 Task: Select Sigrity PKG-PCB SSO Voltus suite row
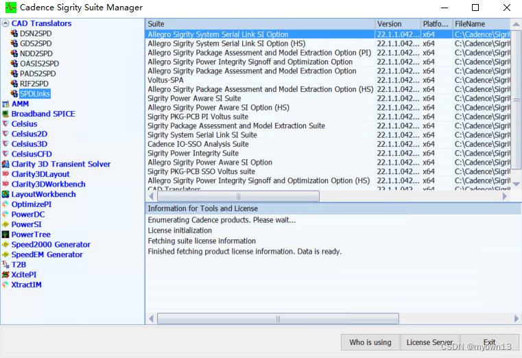point(328,171)
